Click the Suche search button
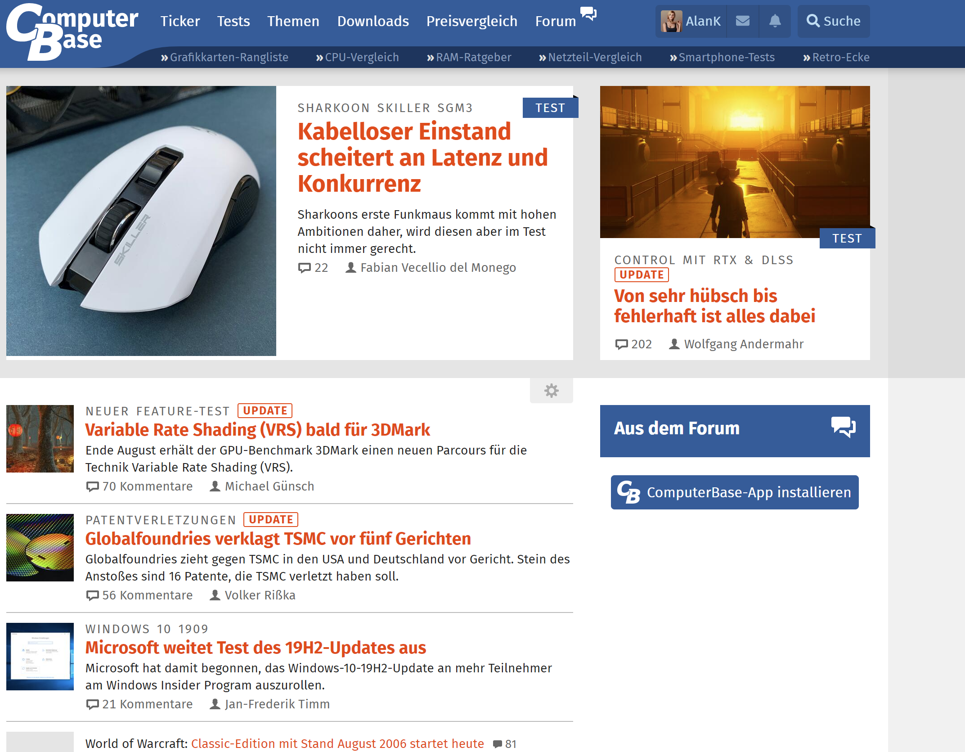 pyautogui.click(x=833, y=21)
